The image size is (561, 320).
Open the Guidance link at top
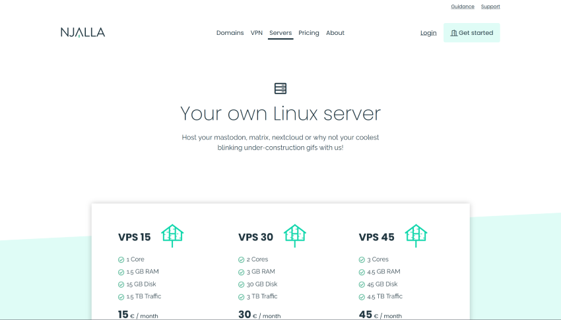coord(463,7)
